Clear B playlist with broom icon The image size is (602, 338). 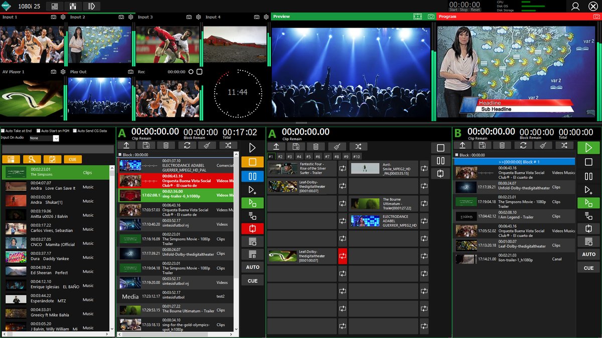pyautogui.click(x=543, y=145)
